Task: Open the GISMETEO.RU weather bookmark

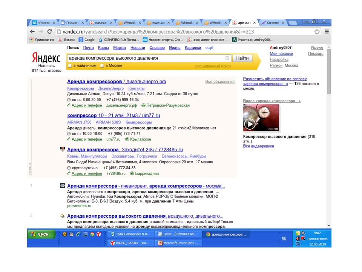Action: (119, 40)
